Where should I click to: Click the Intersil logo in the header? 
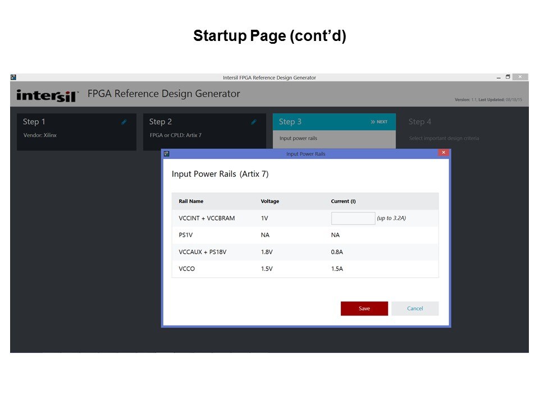click(x=47, y=95)
